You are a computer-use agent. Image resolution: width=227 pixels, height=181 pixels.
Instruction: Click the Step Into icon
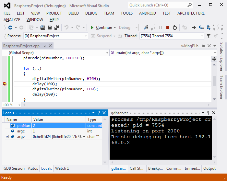tap(201, 28)
